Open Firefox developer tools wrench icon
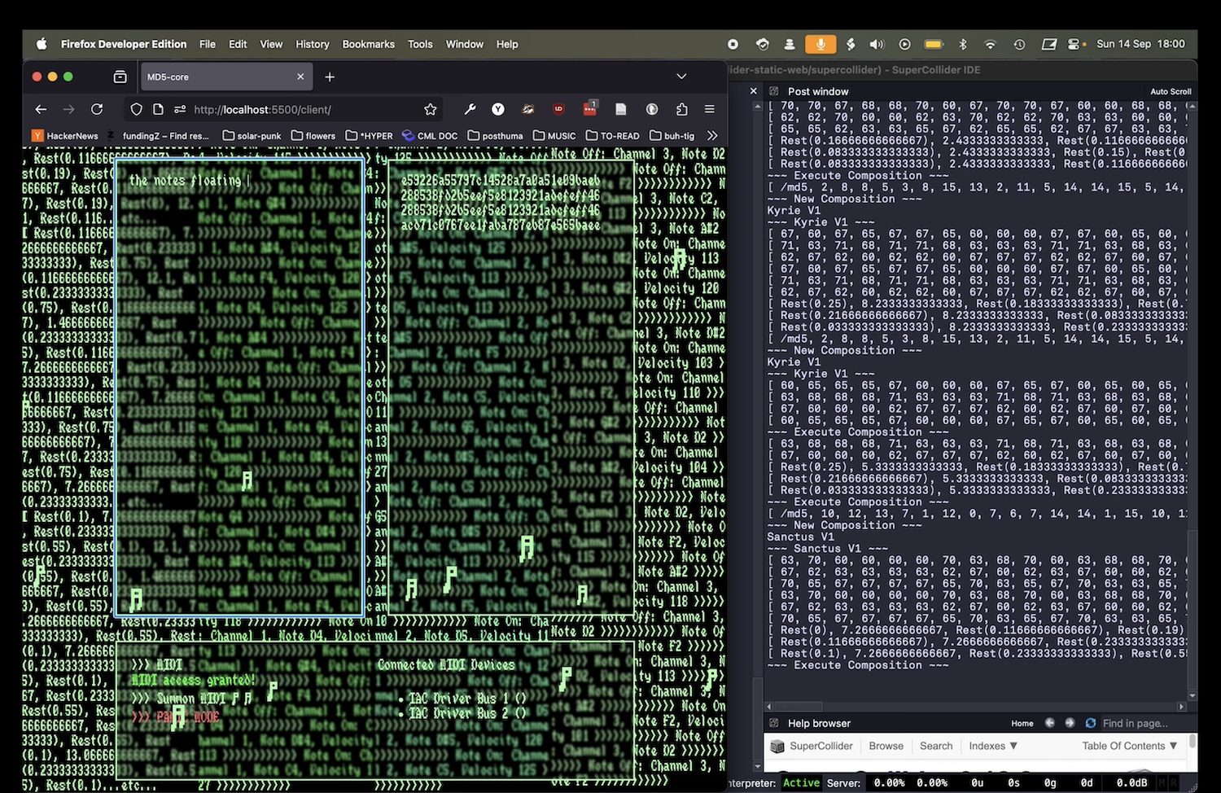 coord(470,109)
